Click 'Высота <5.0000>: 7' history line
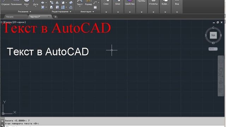226x127 pixels. [x=17, y=121]
